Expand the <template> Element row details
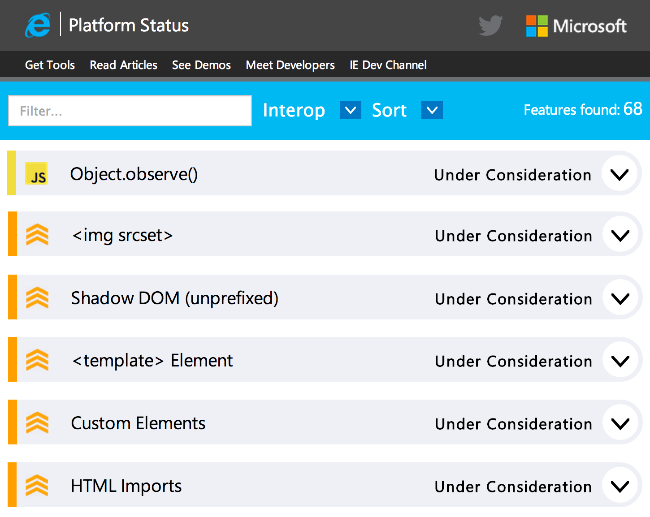The height and width of the screenshot is (517, 650). (620, 360)
